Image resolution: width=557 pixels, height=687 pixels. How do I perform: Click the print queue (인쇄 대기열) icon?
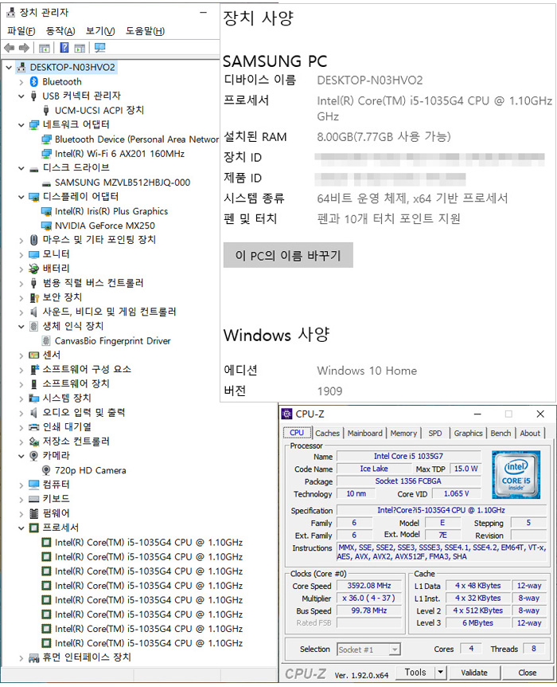coord(33,426)
